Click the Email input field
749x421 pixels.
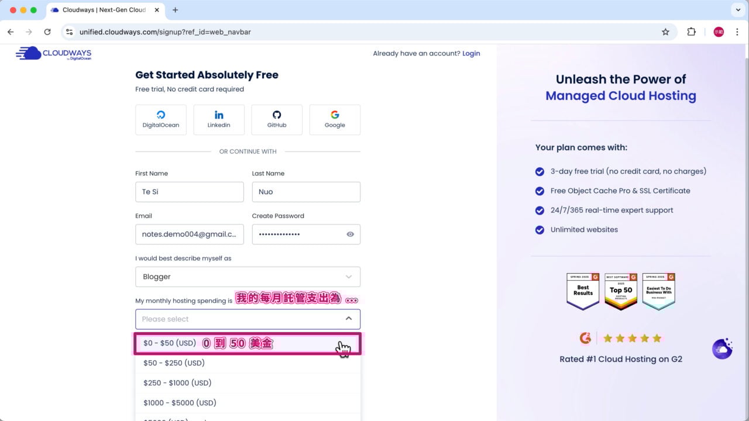(x=189, y=234)
